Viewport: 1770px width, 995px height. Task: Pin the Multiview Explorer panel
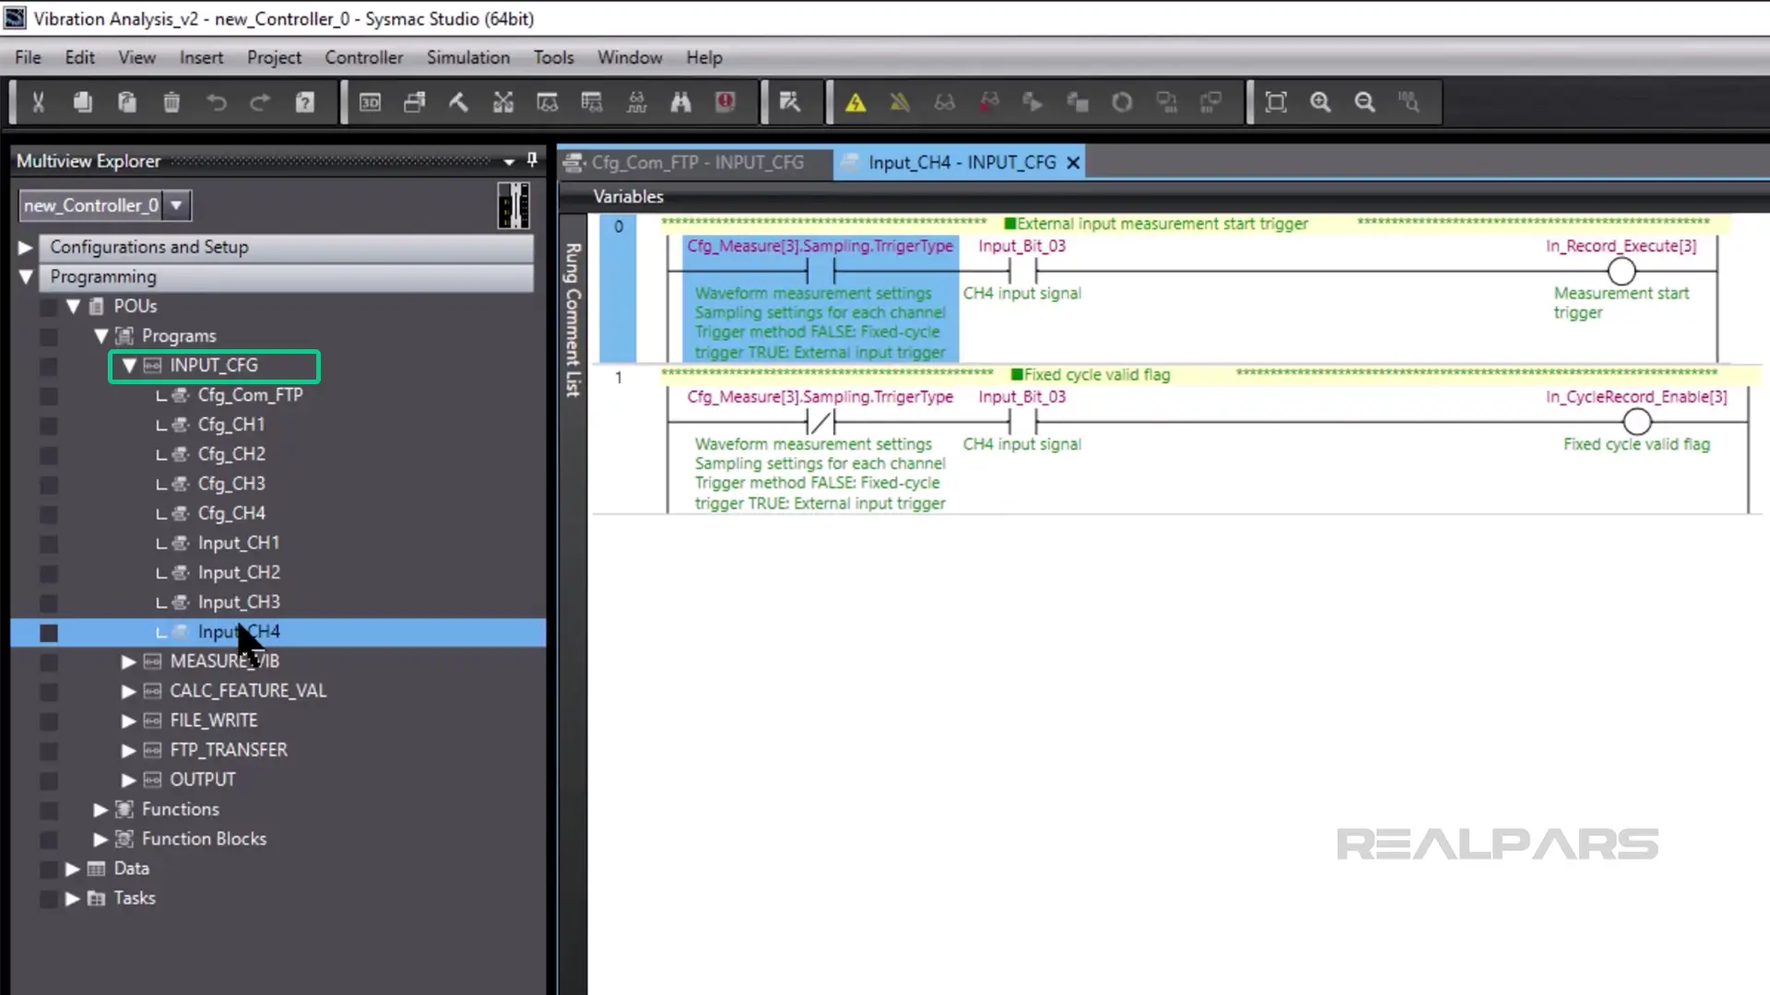(532, 160)
